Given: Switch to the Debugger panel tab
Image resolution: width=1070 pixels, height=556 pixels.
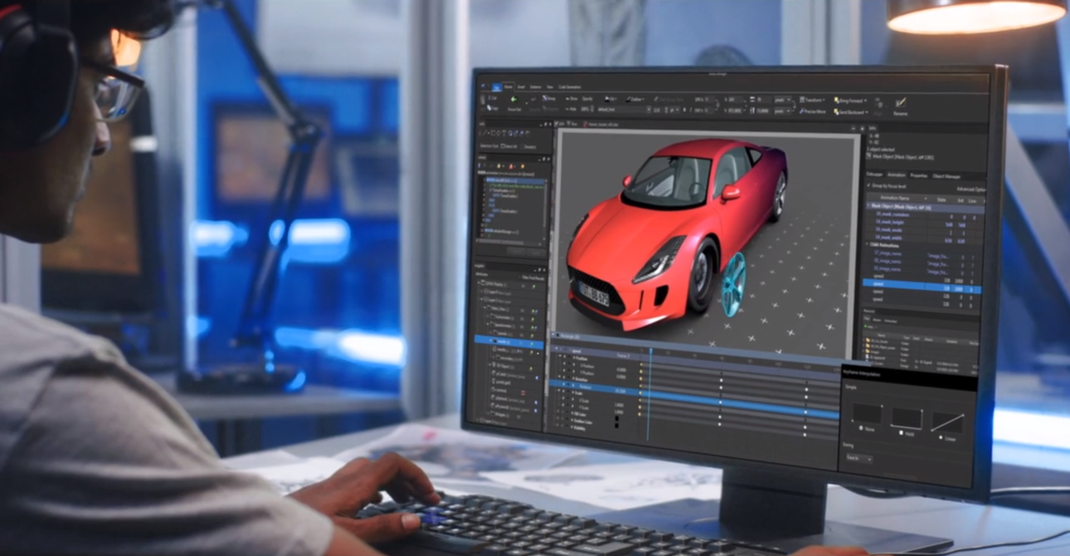Looking at the screenshot, I should coord(875,174).
